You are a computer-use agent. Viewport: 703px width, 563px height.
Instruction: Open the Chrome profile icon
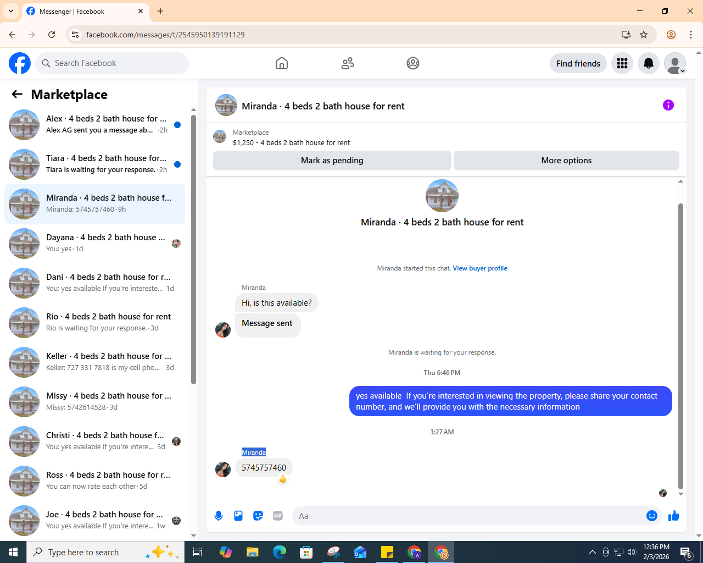pyautogui.click(x=671, y=35)
